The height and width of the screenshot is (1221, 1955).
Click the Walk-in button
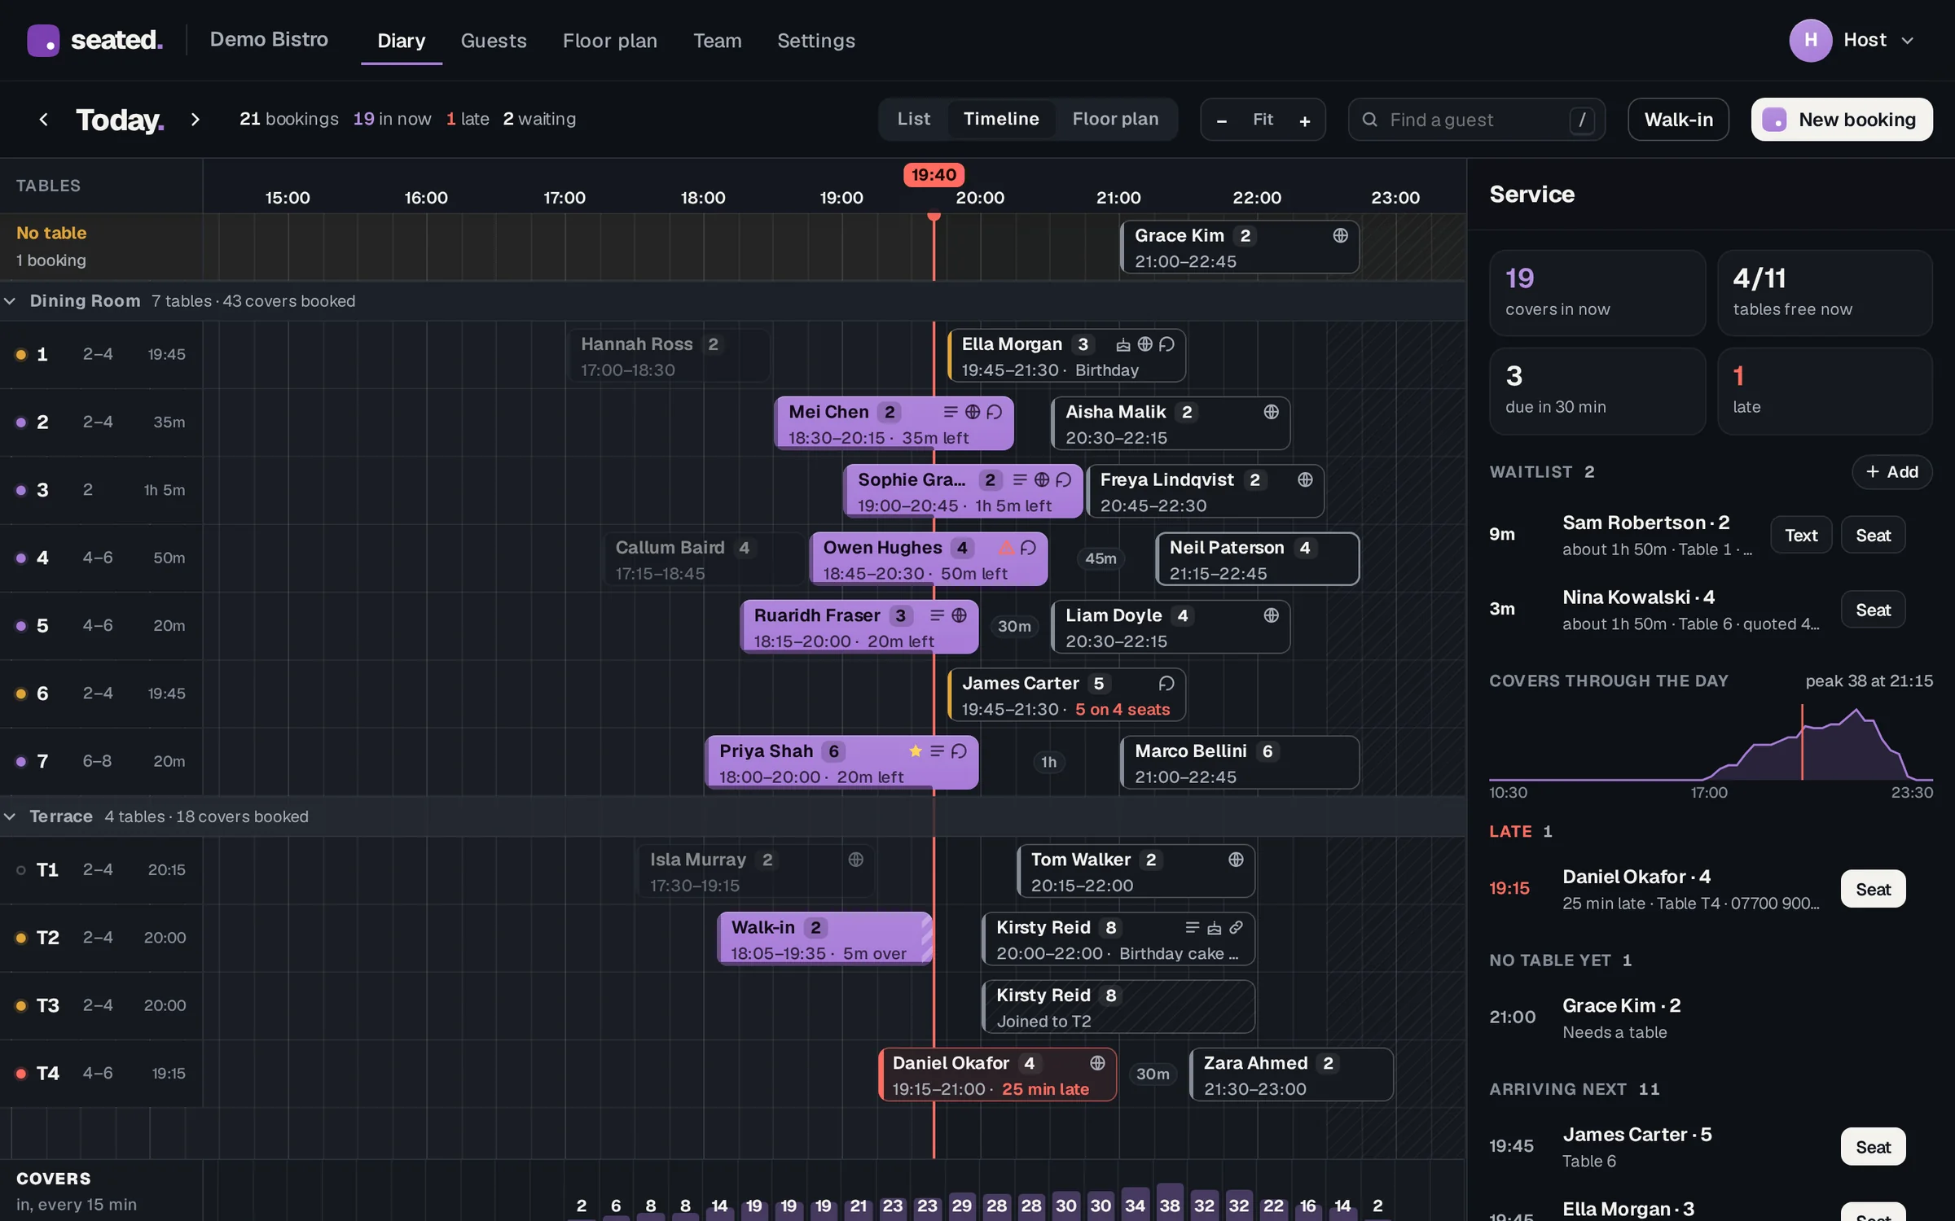[x=1678, y=120]
